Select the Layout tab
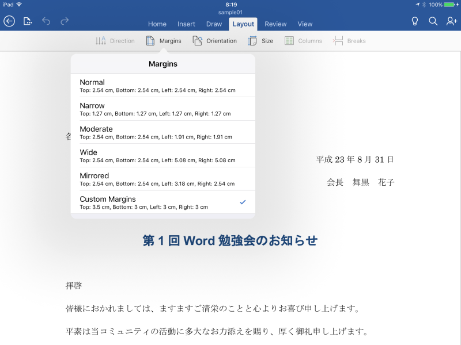The width and height of the screenshot is (461, 345). (x=243, y=24)
